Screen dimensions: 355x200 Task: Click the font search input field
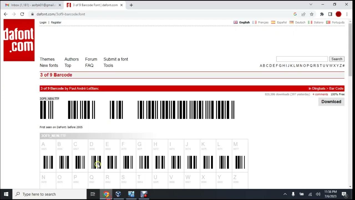point(302,59)
